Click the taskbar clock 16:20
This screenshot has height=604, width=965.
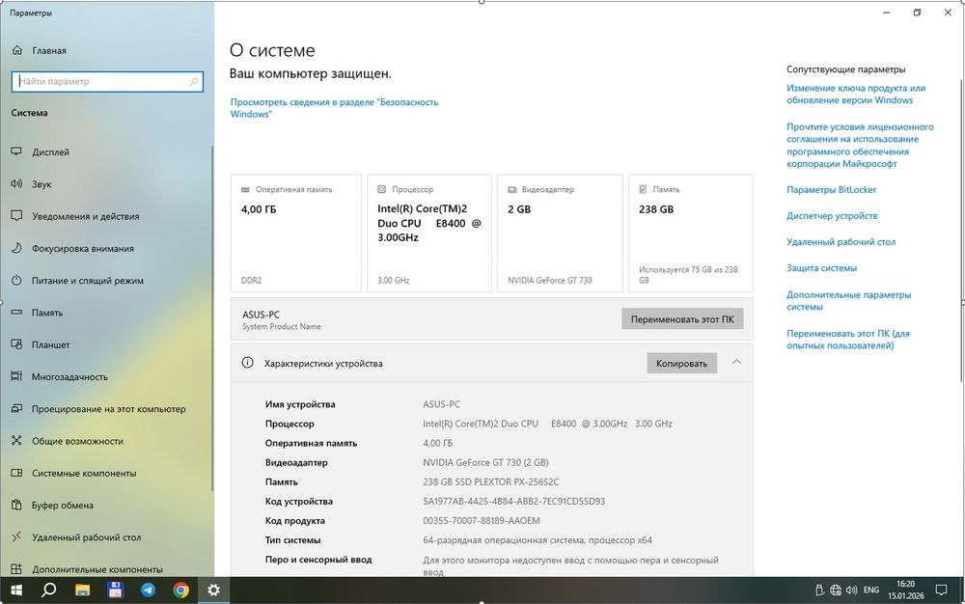pos(905,590)
